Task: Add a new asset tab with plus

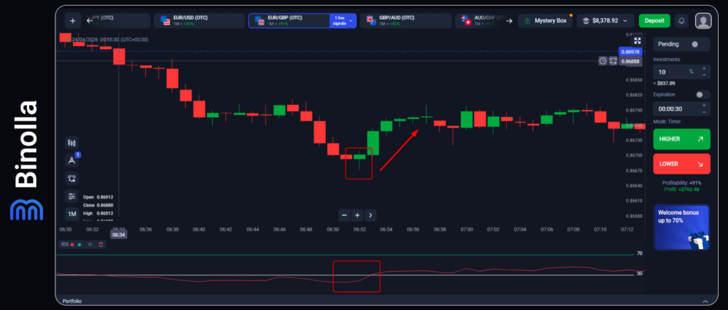Action: click(73, 21)
